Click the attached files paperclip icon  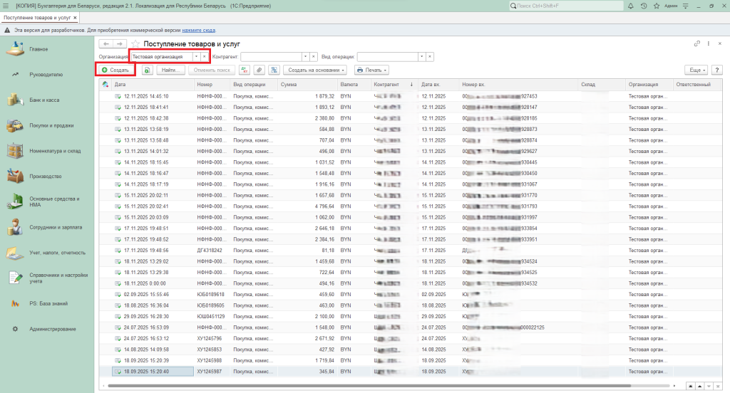pos(259,70)
